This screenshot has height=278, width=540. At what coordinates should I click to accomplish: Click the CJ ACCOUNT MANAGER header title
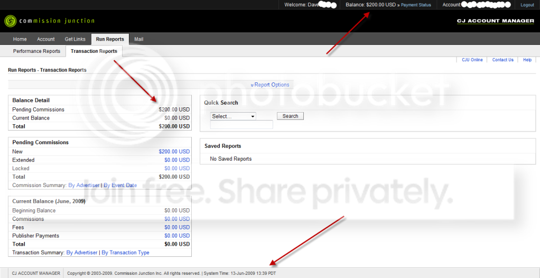pyautogui.click(x=496, y=21)
